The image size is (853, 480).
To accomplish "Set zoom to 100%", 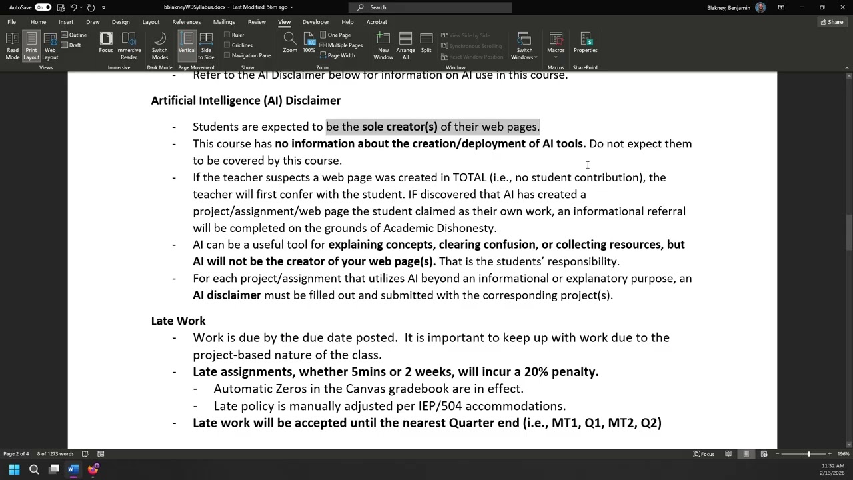I will [309, 43].
